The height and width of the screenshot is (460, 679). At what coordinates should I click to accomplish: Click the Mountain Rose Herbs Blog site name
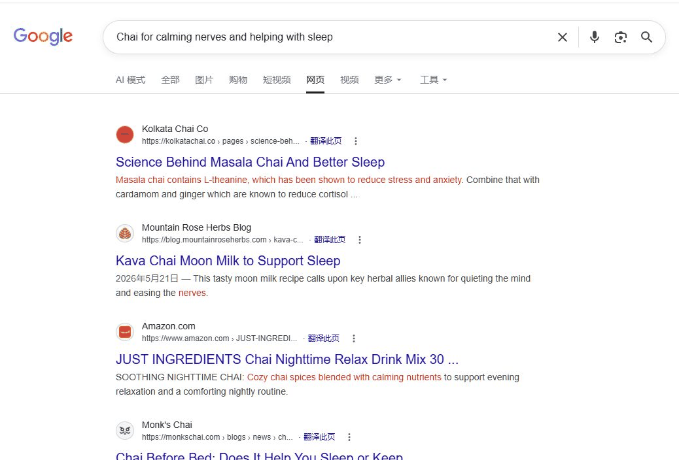[197, 227]
